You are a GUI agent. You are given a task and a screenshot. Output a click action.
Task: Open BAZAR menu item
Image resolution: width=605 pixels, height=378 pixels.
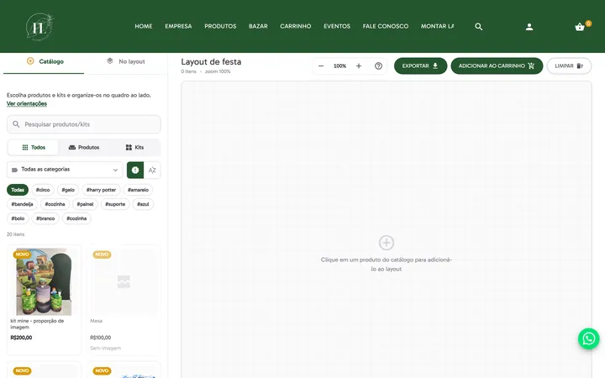[x=258, y=26]
